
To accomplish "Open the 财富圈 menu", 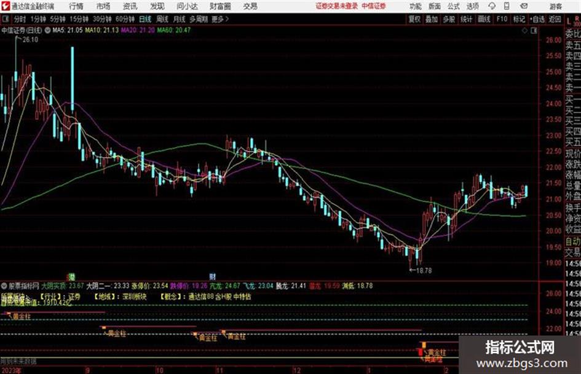I will 220,6.
